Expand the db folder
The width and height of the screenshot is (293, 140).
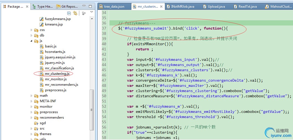(31, 35)
